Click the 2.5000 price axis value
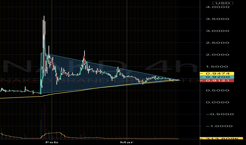This screenshot has width=246, height=145. (x=217, y=43)
